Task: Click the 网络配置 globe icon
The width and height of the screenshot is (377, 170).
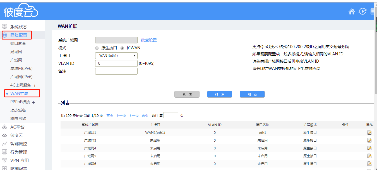Action: [x=5, y=35]
